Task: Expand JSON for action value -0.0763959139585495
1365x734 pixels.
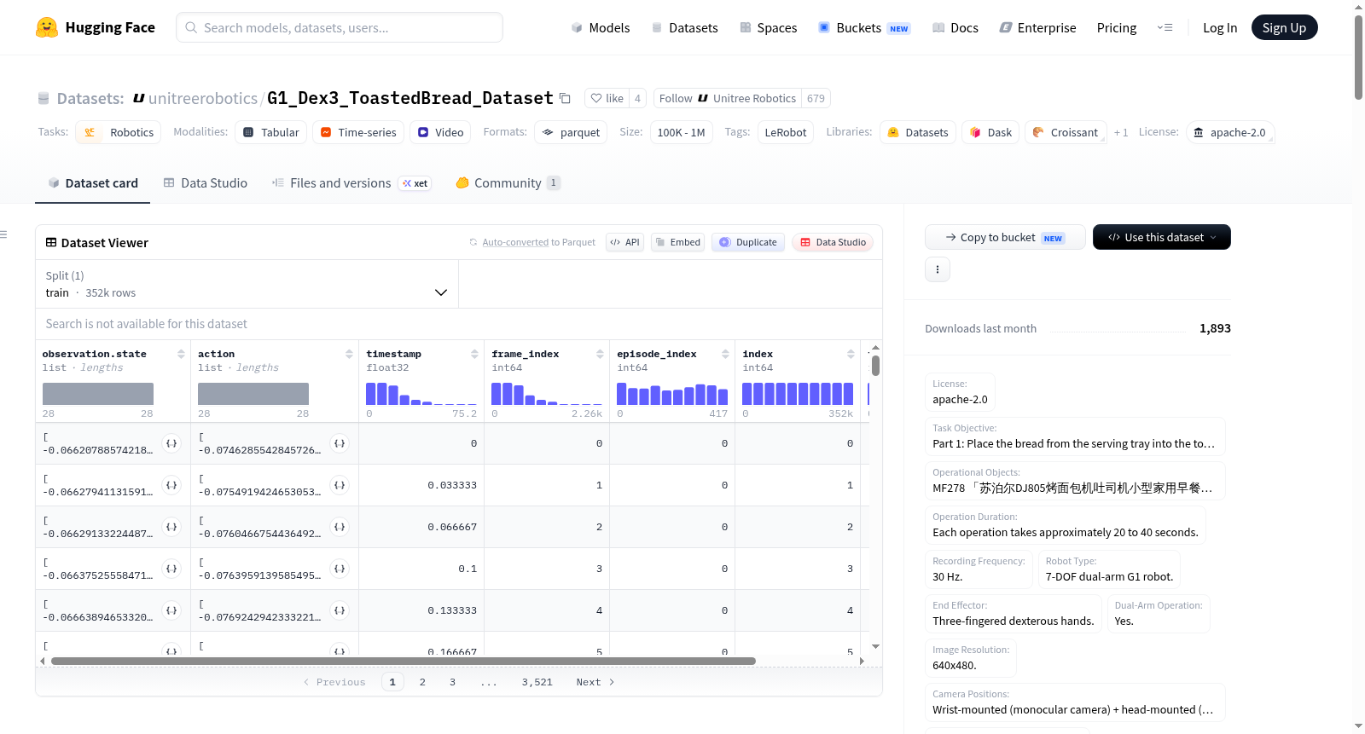Action: pyautogui.click(x=340, y=569)
